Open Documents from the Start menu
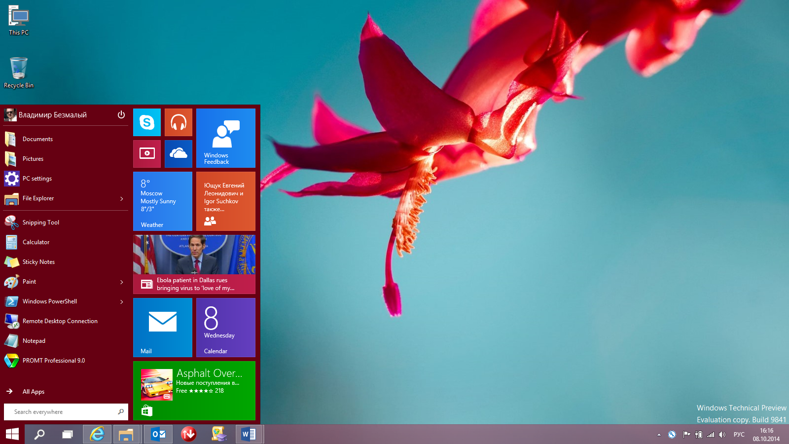Image resolution: width=789 pixels, height=444 pixels. tap(66, 139)
